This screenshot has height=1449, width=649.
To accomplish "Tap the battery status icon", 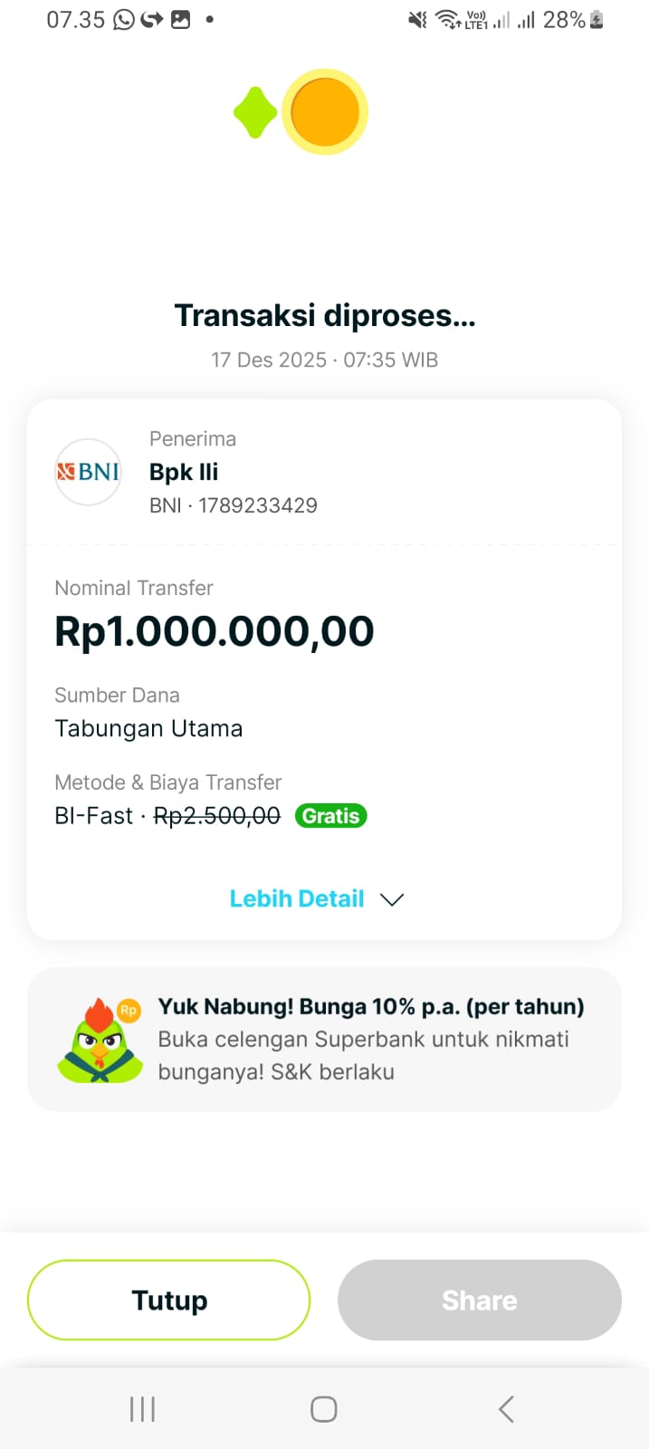I will [x=597, y=20].
